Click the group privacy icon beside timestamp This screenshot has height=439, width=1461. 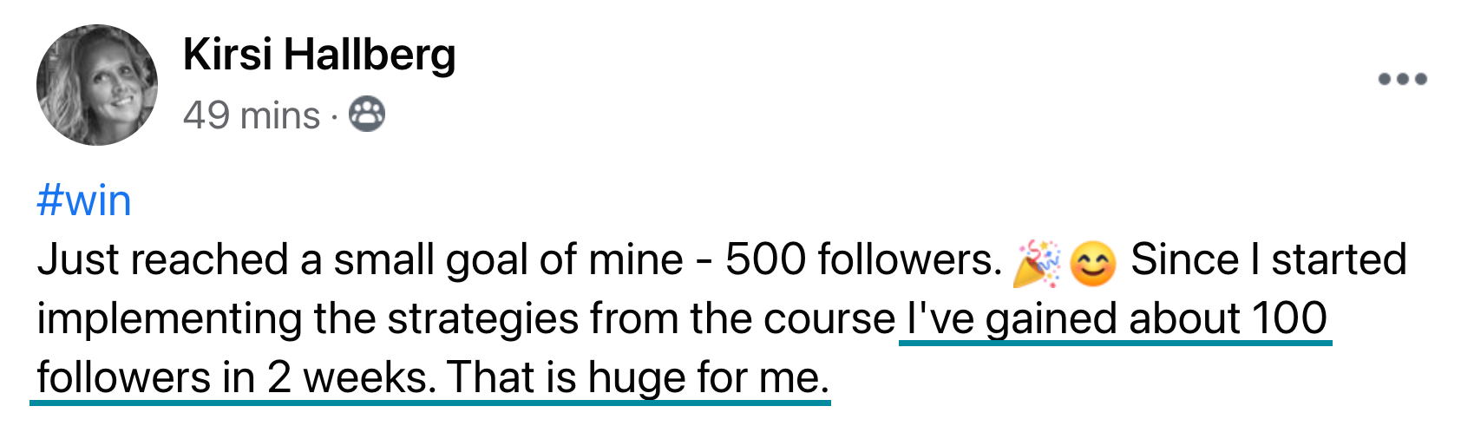point(367,115)
